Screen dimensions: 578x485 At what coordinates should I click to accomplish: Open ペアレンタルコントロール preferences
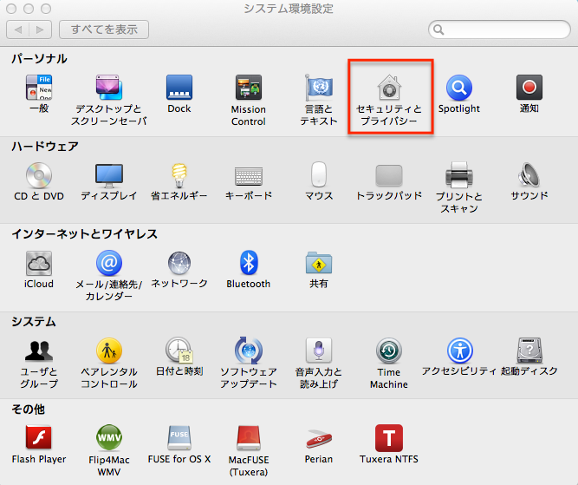click(x=108, y=351)
